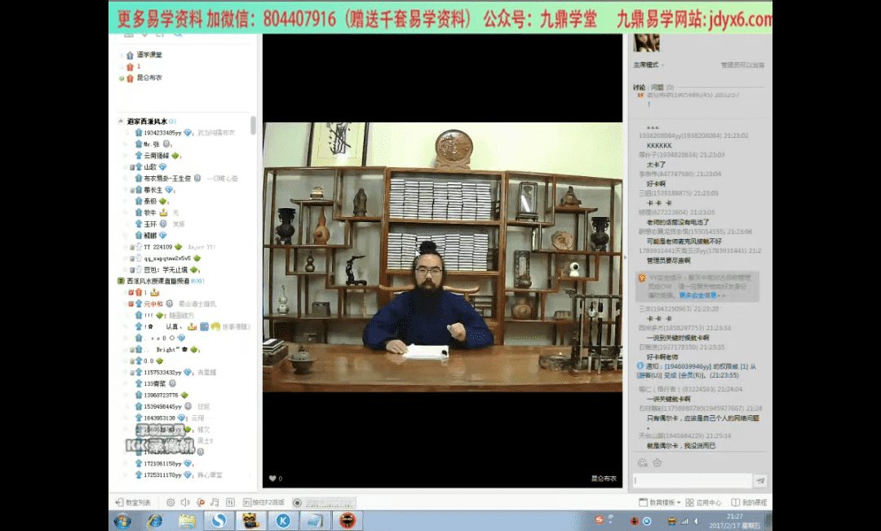
Task: Switch to the 问题 tab
Action: tap(657, 87)
